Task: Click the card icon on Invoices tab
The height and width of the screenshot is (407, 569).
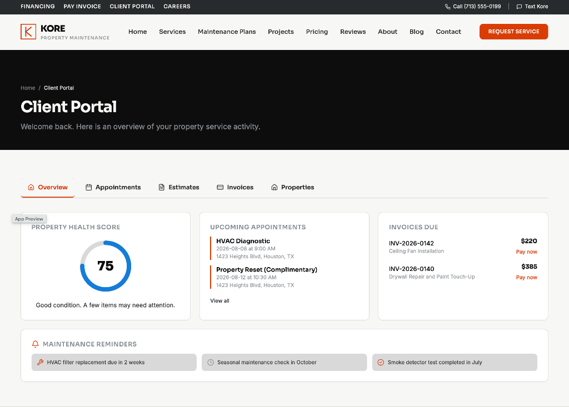Action: [220, 187]
